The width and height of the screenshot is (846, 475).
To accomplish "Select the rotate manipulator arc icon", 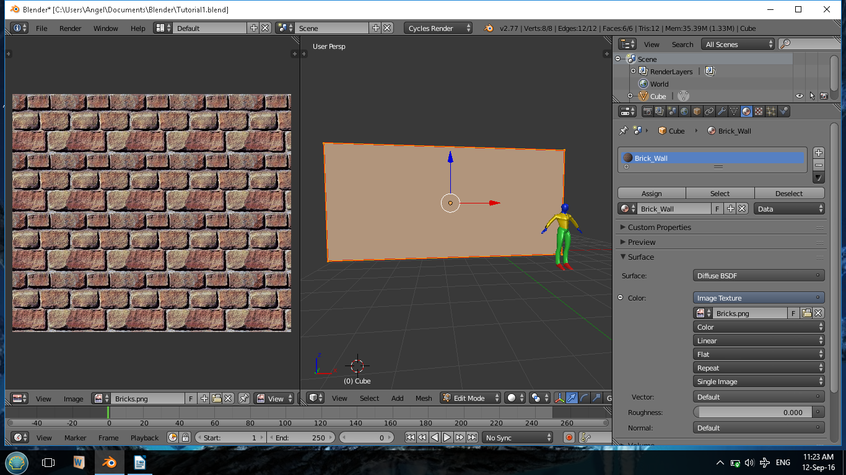I will [x=584, y=398].
